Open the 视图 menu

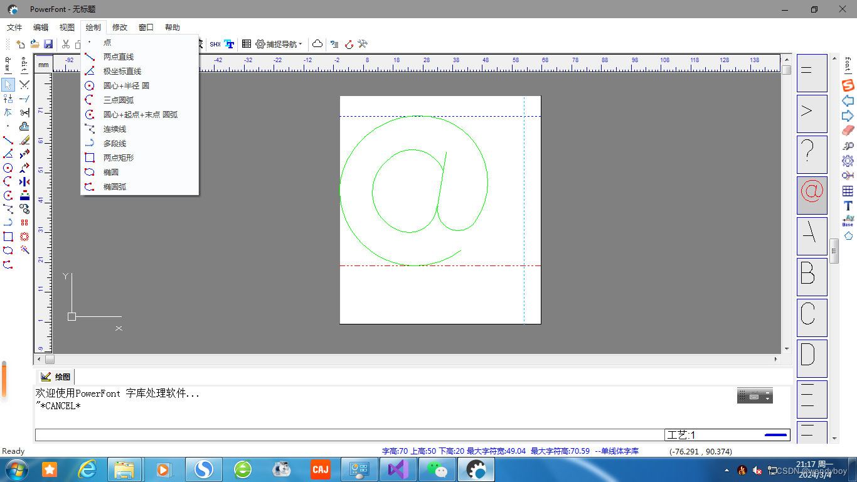(x=67, y=28)
